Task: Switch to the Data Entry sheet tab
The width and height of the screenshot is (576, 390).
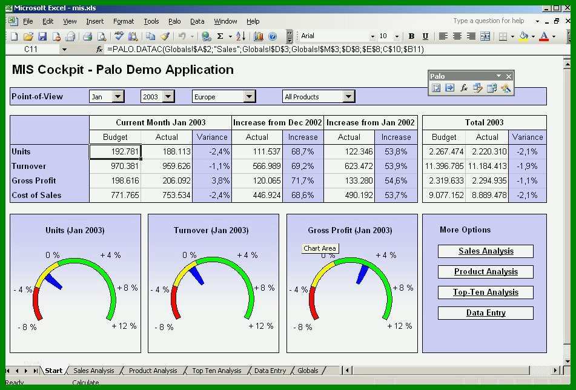Action: click(270, 371)
